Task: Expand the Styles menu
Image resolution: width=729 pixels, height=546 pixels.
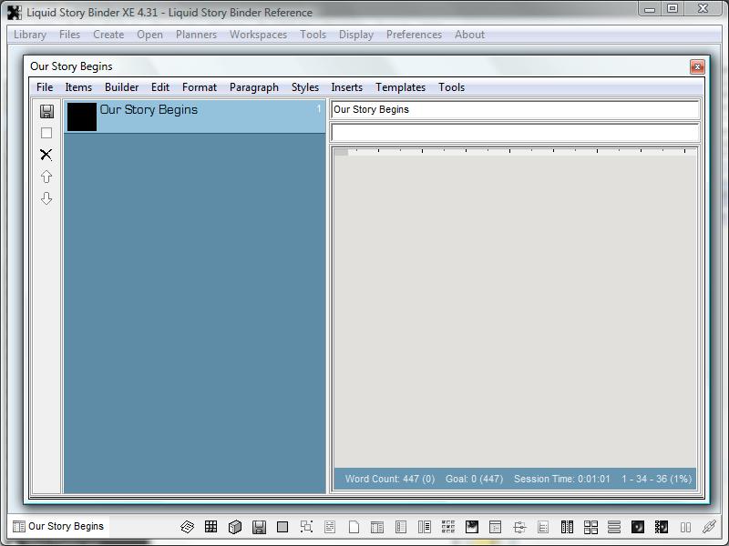Action: (304, 87)
